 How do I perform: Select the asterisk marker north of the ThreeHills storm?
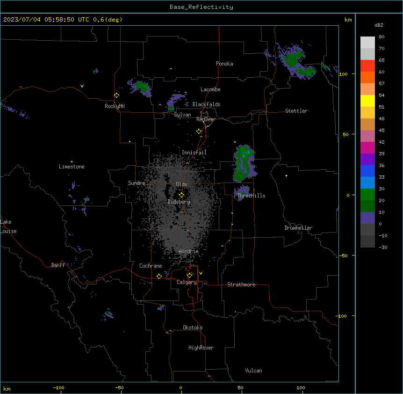235,142
